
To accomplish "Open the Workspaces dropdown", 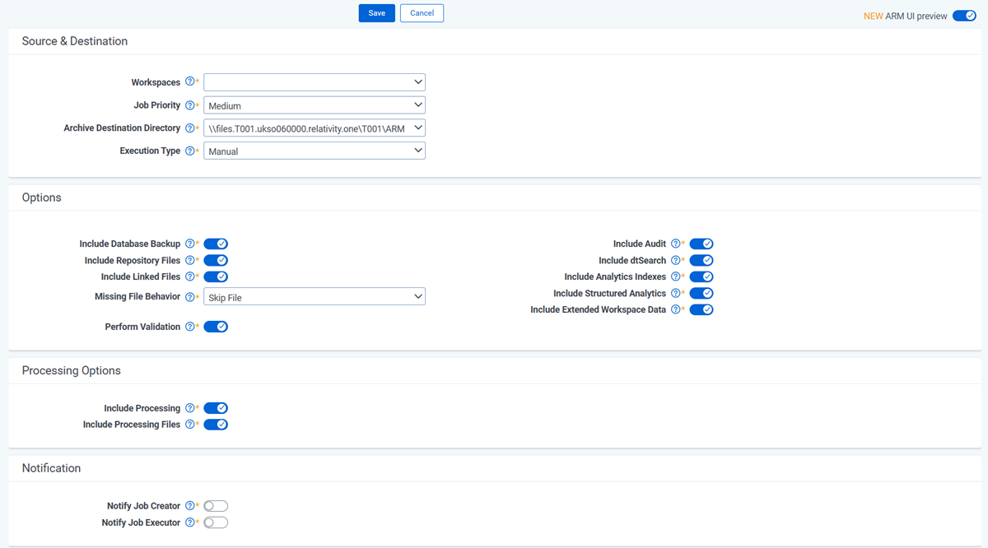I will click(315, 82).
